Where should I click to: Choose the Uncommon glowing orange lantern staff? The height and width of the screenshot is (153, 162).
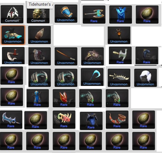(119, 35)
